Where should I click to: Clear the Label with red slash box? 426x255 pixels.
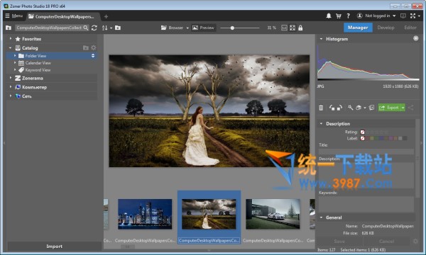pyautogui.click(x=362, y=138)
